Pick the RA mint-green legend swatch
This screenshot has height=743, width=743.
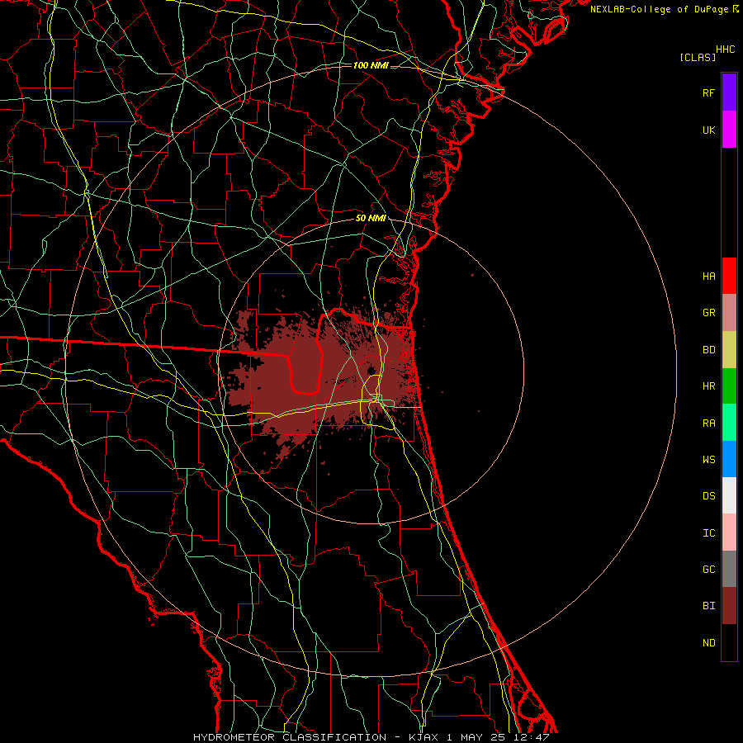pos(729,422)
